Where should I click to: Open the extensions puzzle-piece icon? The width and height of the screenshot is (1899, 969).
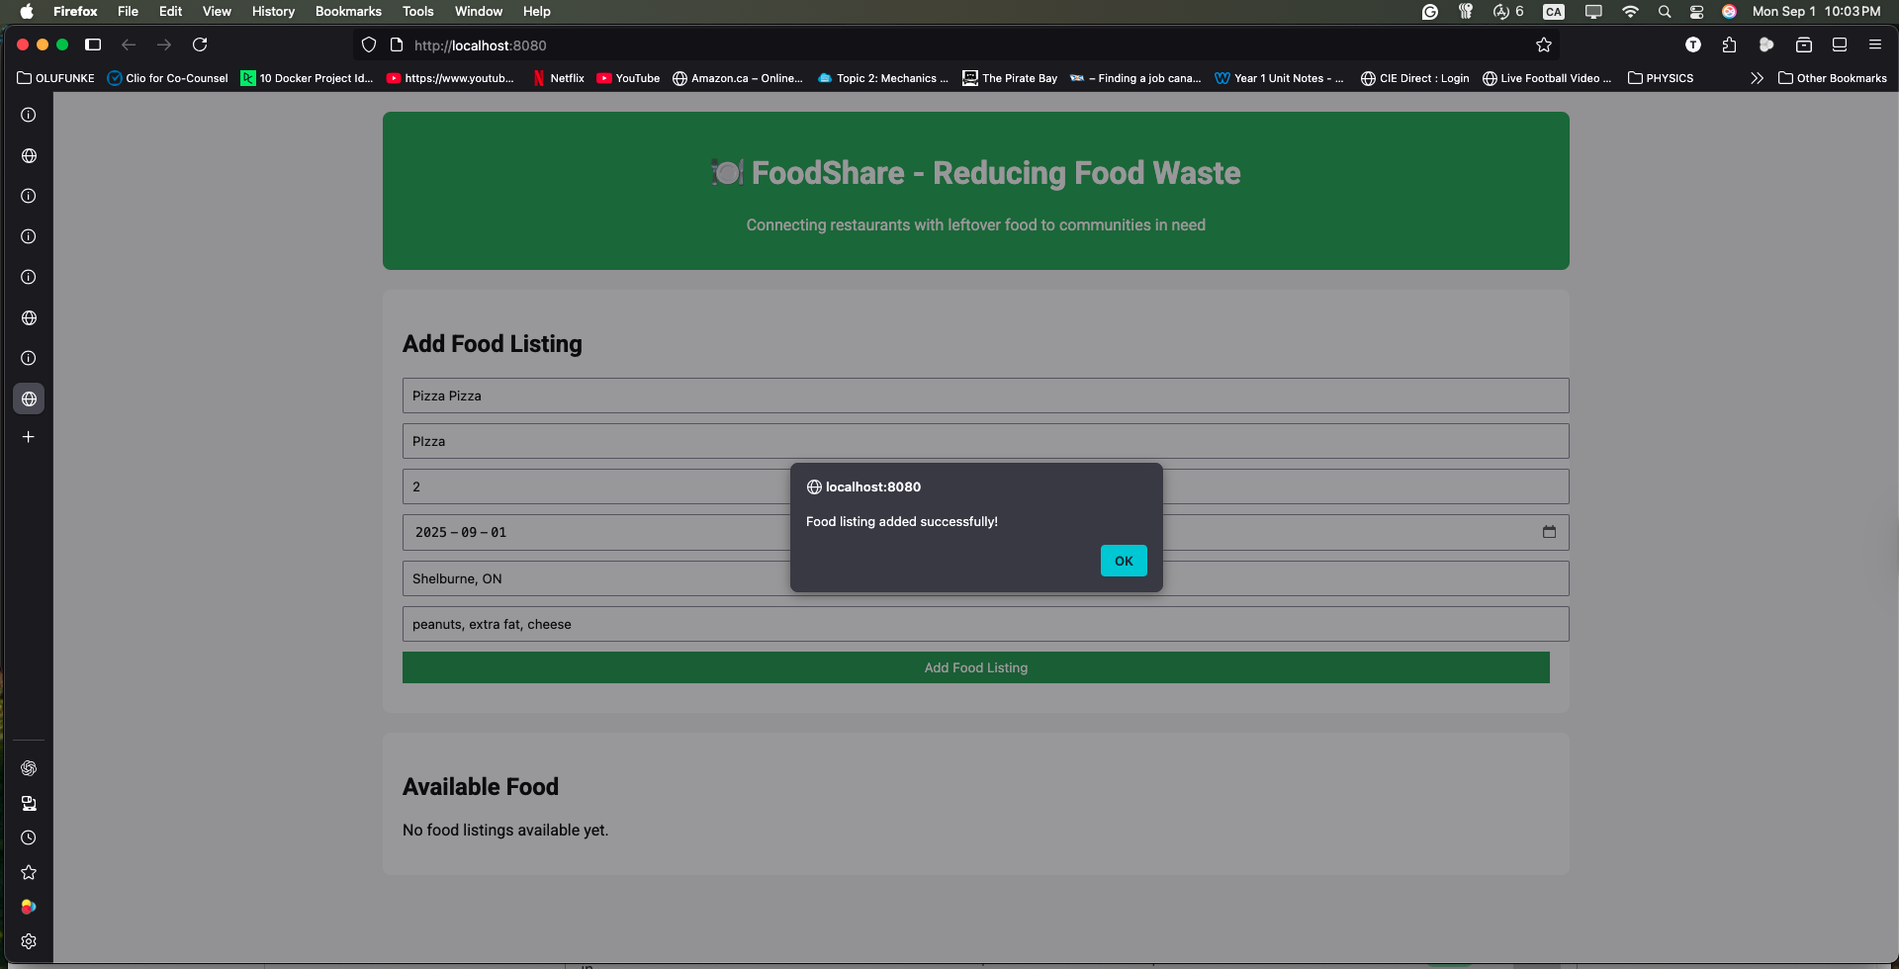1730,45
